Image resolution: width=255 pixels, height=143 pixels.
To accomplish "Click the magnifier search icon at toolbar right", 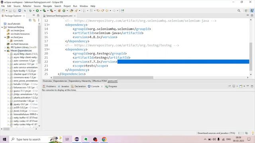I will [x=239, y=11].
